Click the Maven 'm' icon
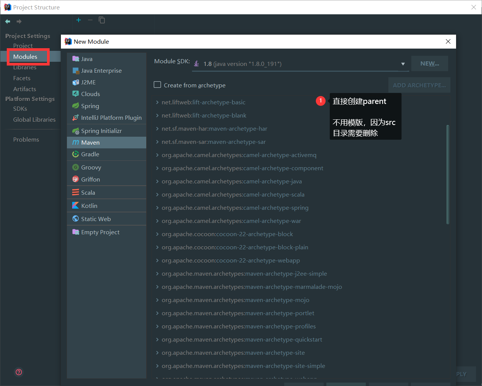 click(76, 142)
